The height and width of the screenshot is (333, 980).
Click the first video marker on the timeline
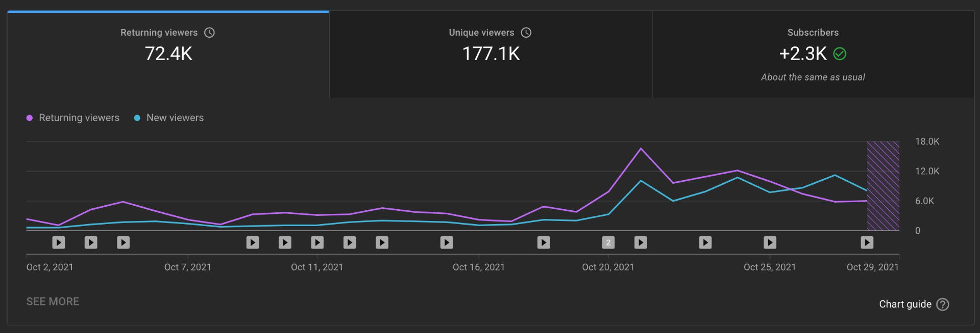tap(59, 243)
